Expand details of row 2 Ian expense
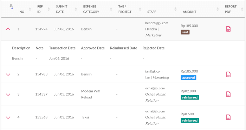This screenshot has height=130, width=246. click(x=8, y=75)
